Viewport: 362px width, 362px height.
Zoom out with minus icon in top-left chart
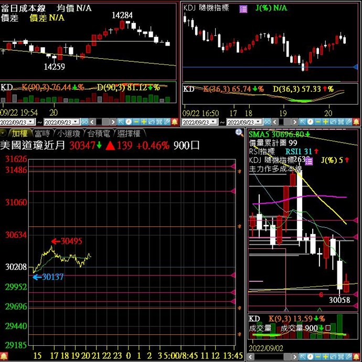136,122
